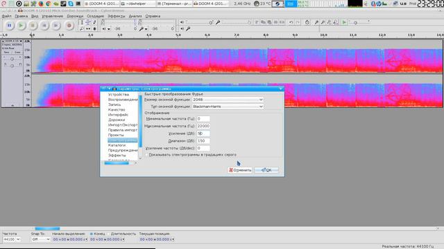Click the Paste icon in edit toolbar
Image resolution: width=444 pixels, height=249 pixels.
coord(269,22)
